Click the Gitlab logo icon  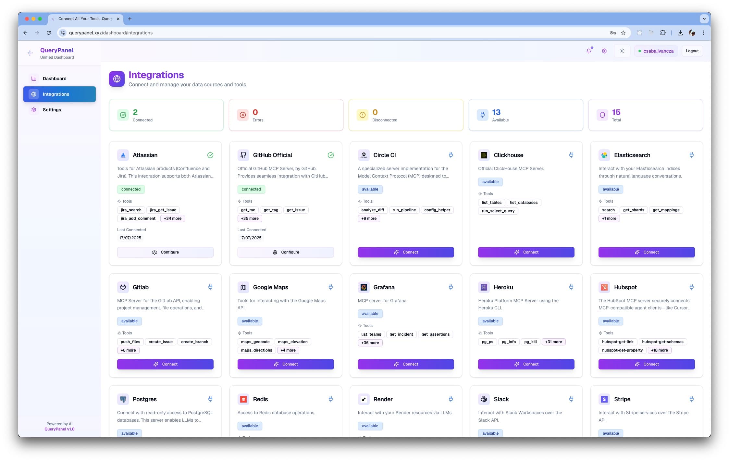[123, 287]
